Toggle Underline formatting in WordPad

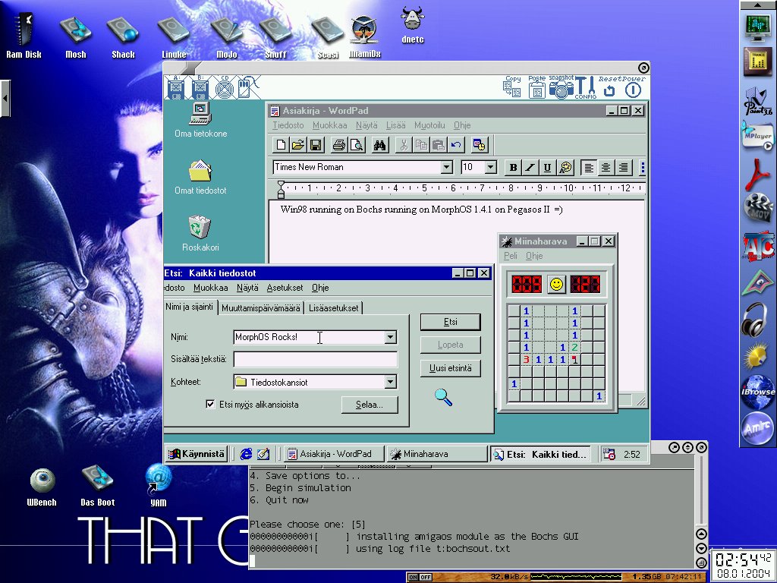click(x=546, y=168)
